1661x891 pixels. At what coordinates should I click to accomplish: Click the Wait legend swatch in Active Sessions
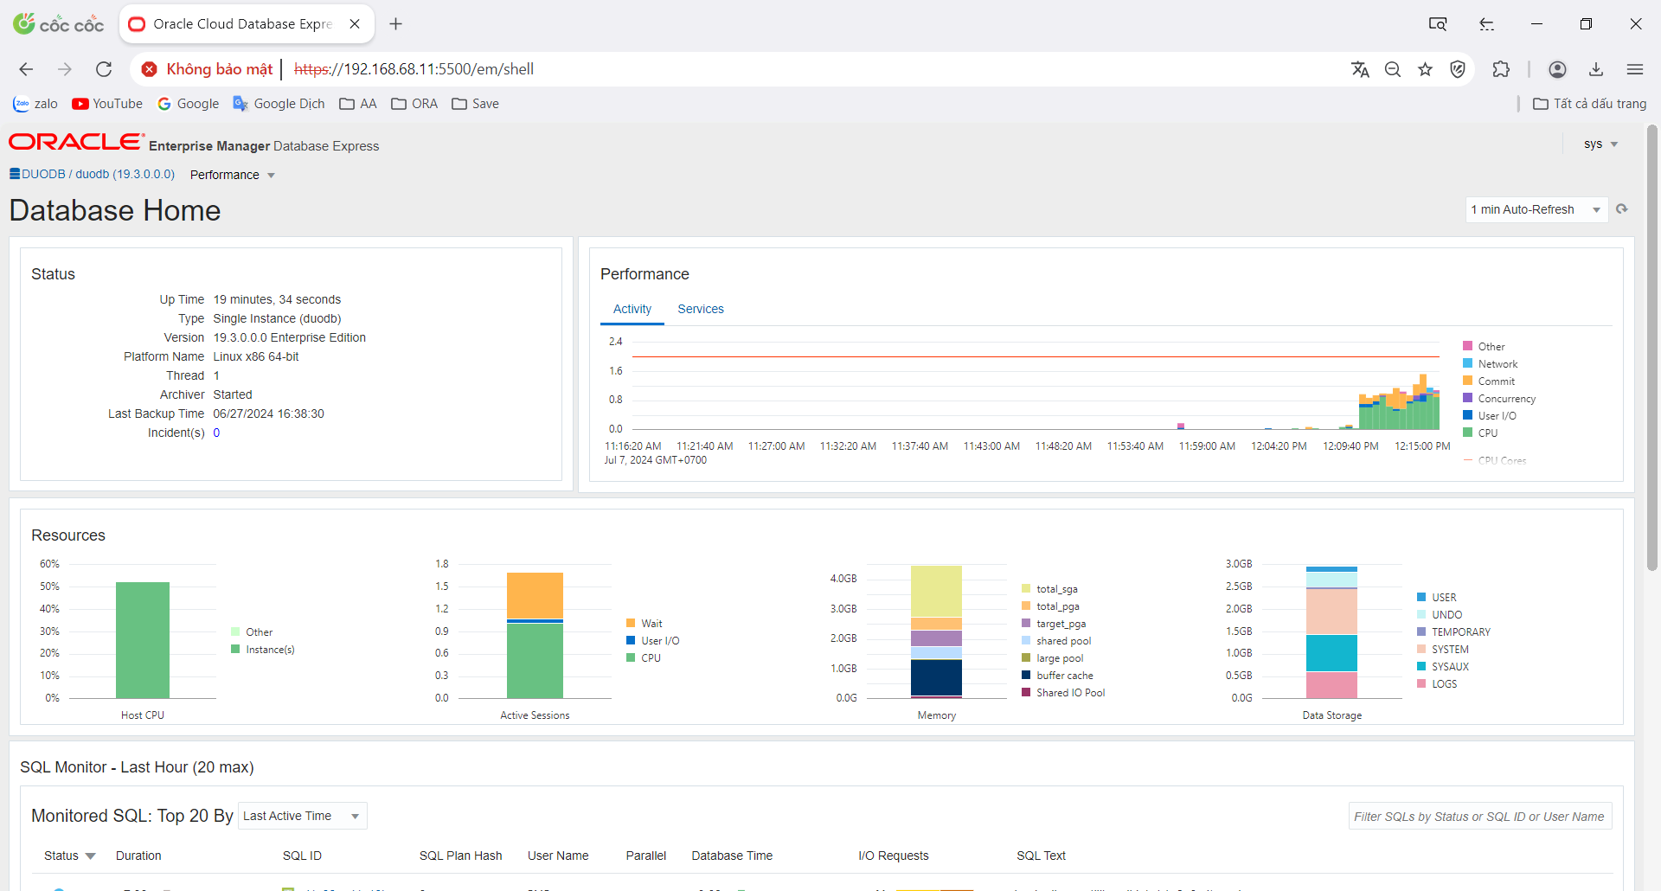click(x=631, y=623)
